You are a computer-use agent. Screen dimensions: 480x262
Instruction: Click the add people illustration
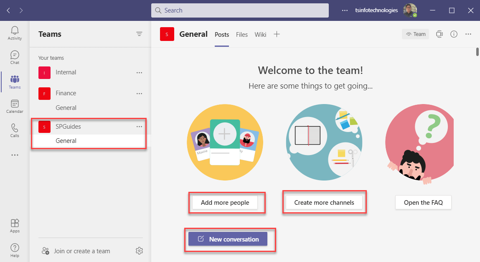(x=225, y=142)
